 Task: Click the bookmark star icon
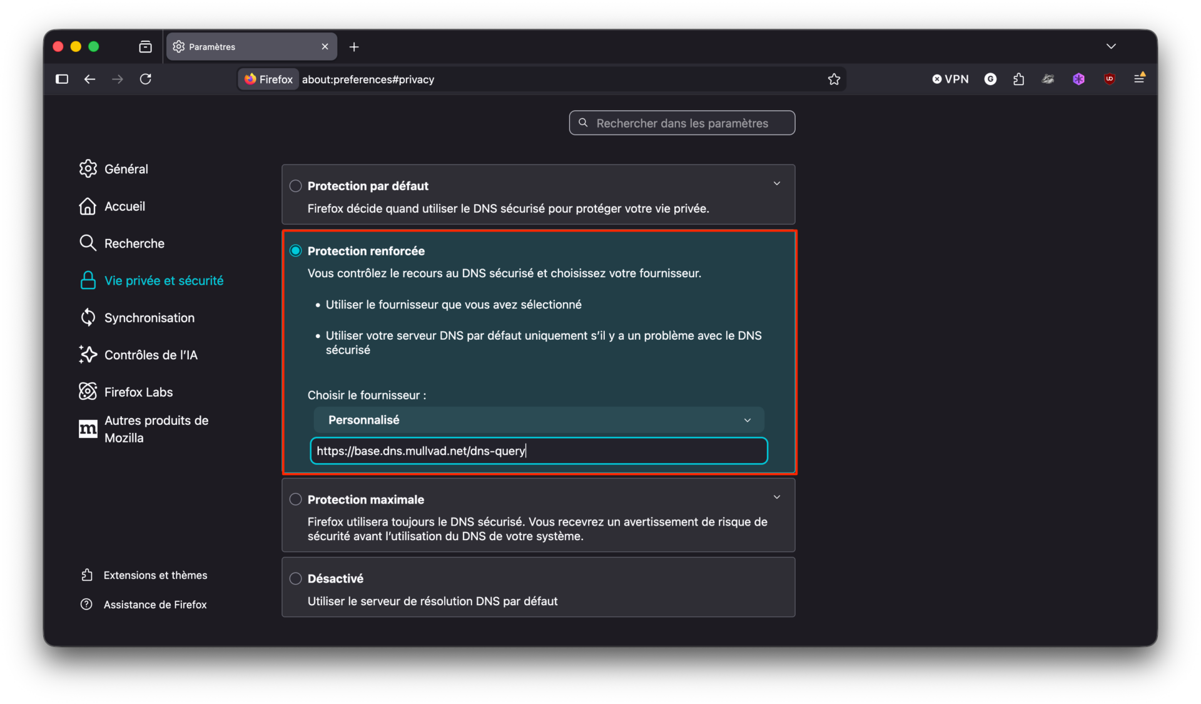[x=834, y=79]
